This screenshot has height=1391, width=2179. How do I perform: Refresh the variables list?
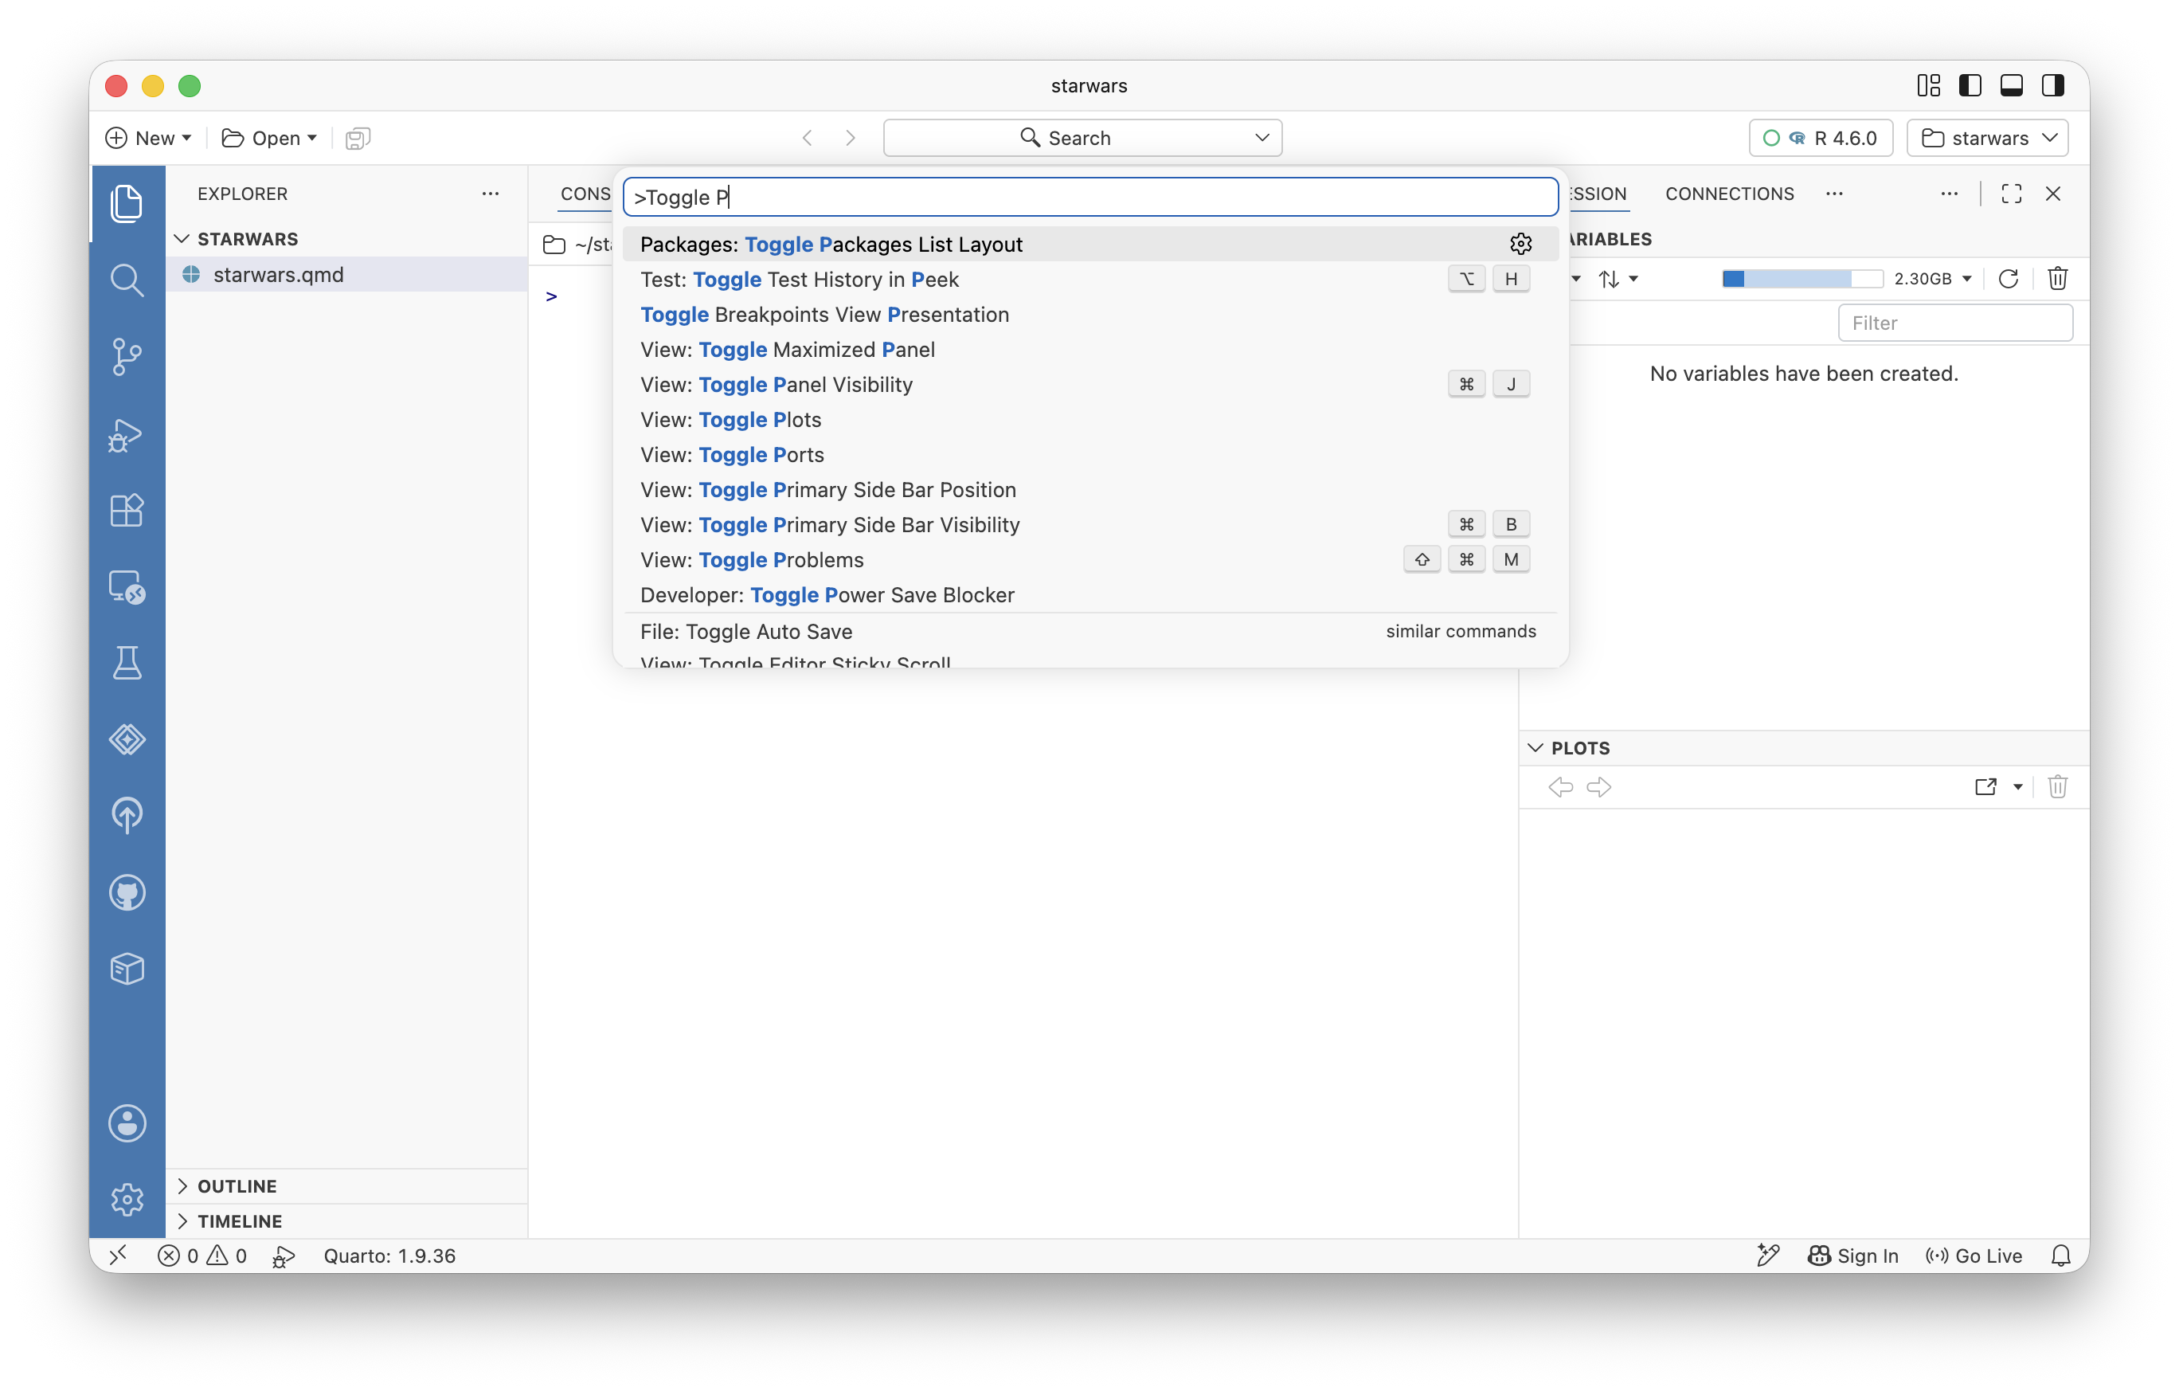click(x=2008, y=279)
